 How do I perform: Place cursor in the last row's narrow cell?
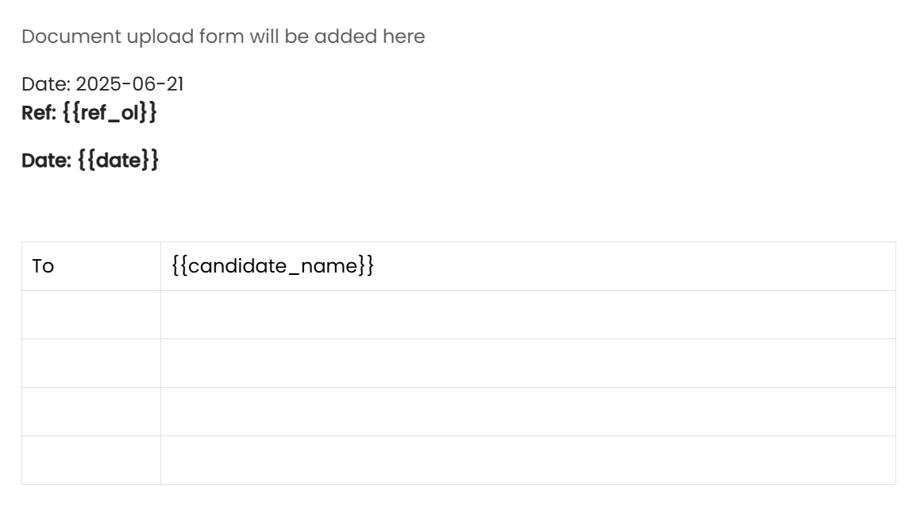click(91, 460)
